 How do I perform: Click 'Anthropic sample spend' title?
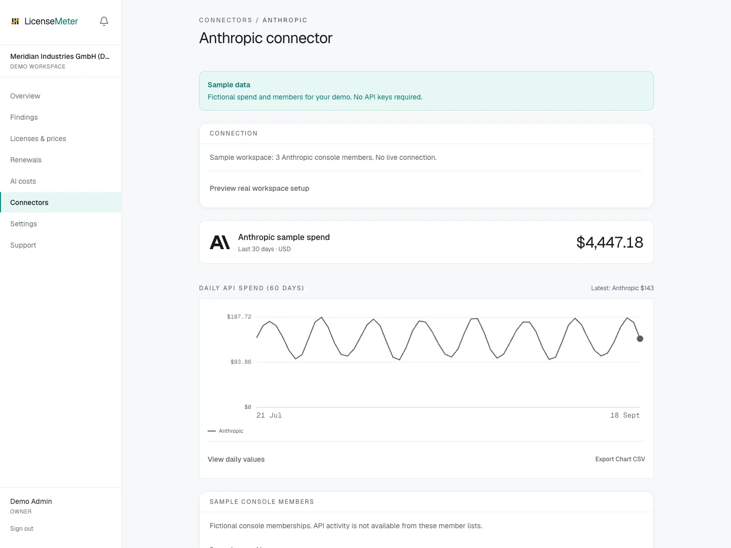(x=284, y=237)
